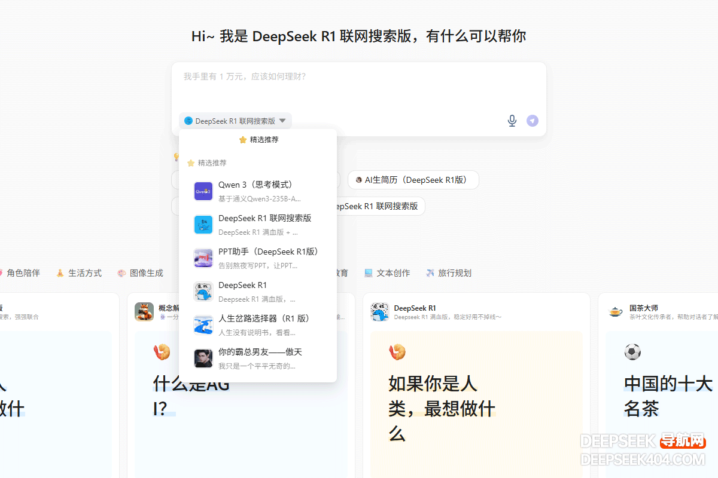Click 我只是一个平平无奇的 description text

tap(257, 366)
